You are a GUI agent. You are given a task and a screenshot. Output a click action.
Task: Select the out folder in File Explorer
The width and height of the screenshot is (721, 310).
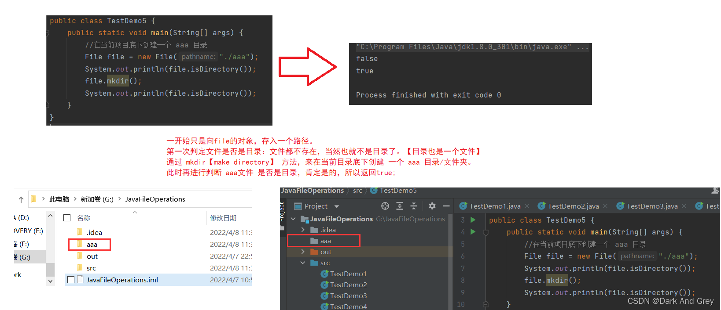tap(87, 256)
